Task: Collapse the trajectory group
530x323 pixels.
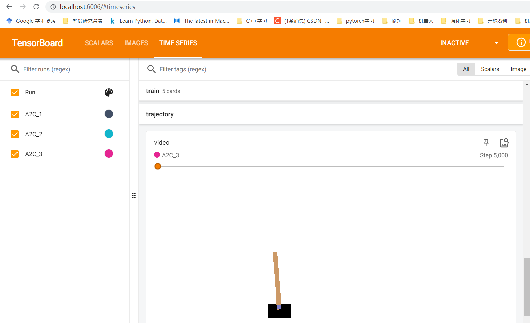Action: (x=331, y=114)
